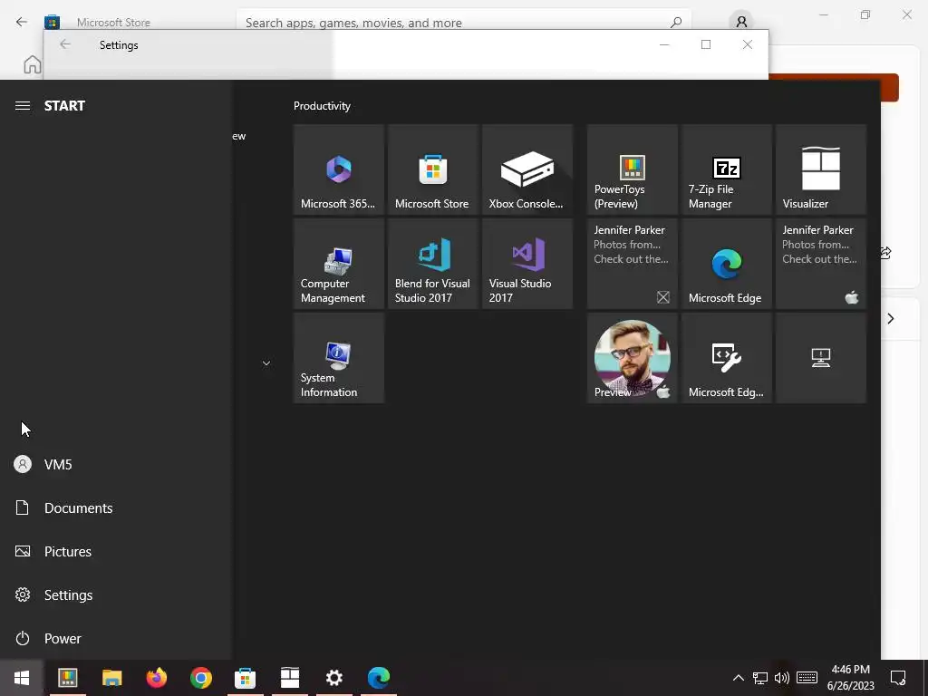The image size is (928, 696).
Task: Launch the Xbox Console tile
Action: click(x=527, y=169)
